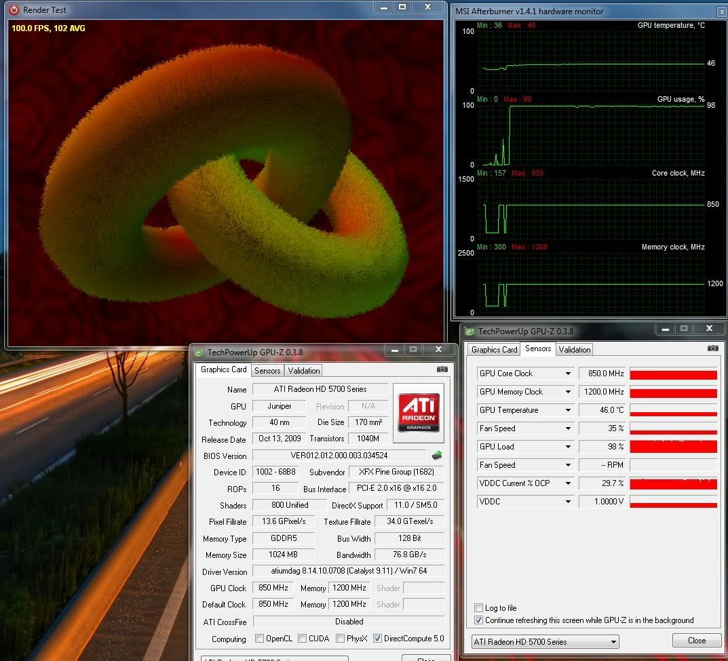The width and height of the screenshot is (728, 661).
Task: Click the GPU Temperature red graph bar
Action: coord(673,411)
